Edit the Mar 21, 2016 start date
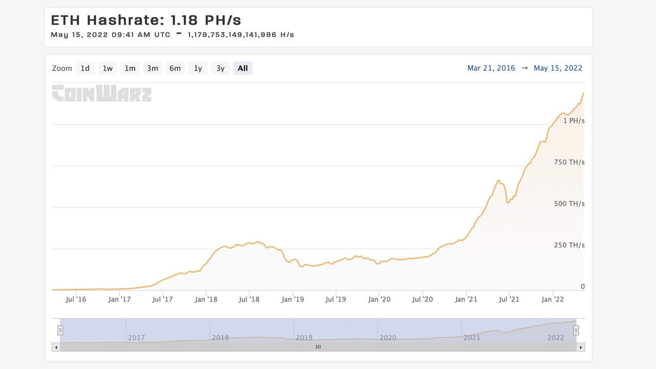The image size is (656, 369). tap(491, 68)
